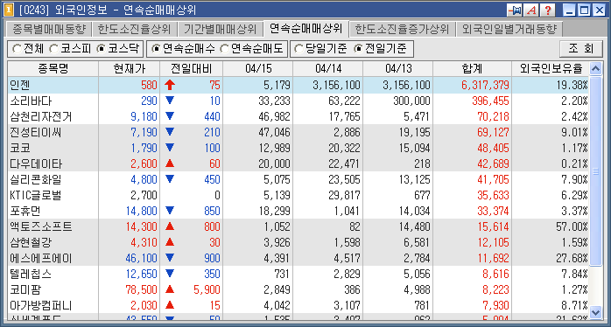Choose the 연속순매도 radio option
The width and height of the screenshot is (611, 327).
tap(224, 49)
